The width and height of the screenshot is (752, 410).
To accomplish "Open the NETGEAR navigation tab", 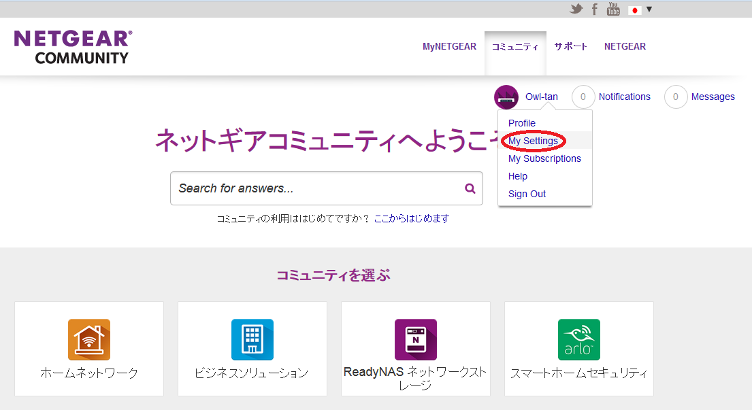I will pos(625,46).
